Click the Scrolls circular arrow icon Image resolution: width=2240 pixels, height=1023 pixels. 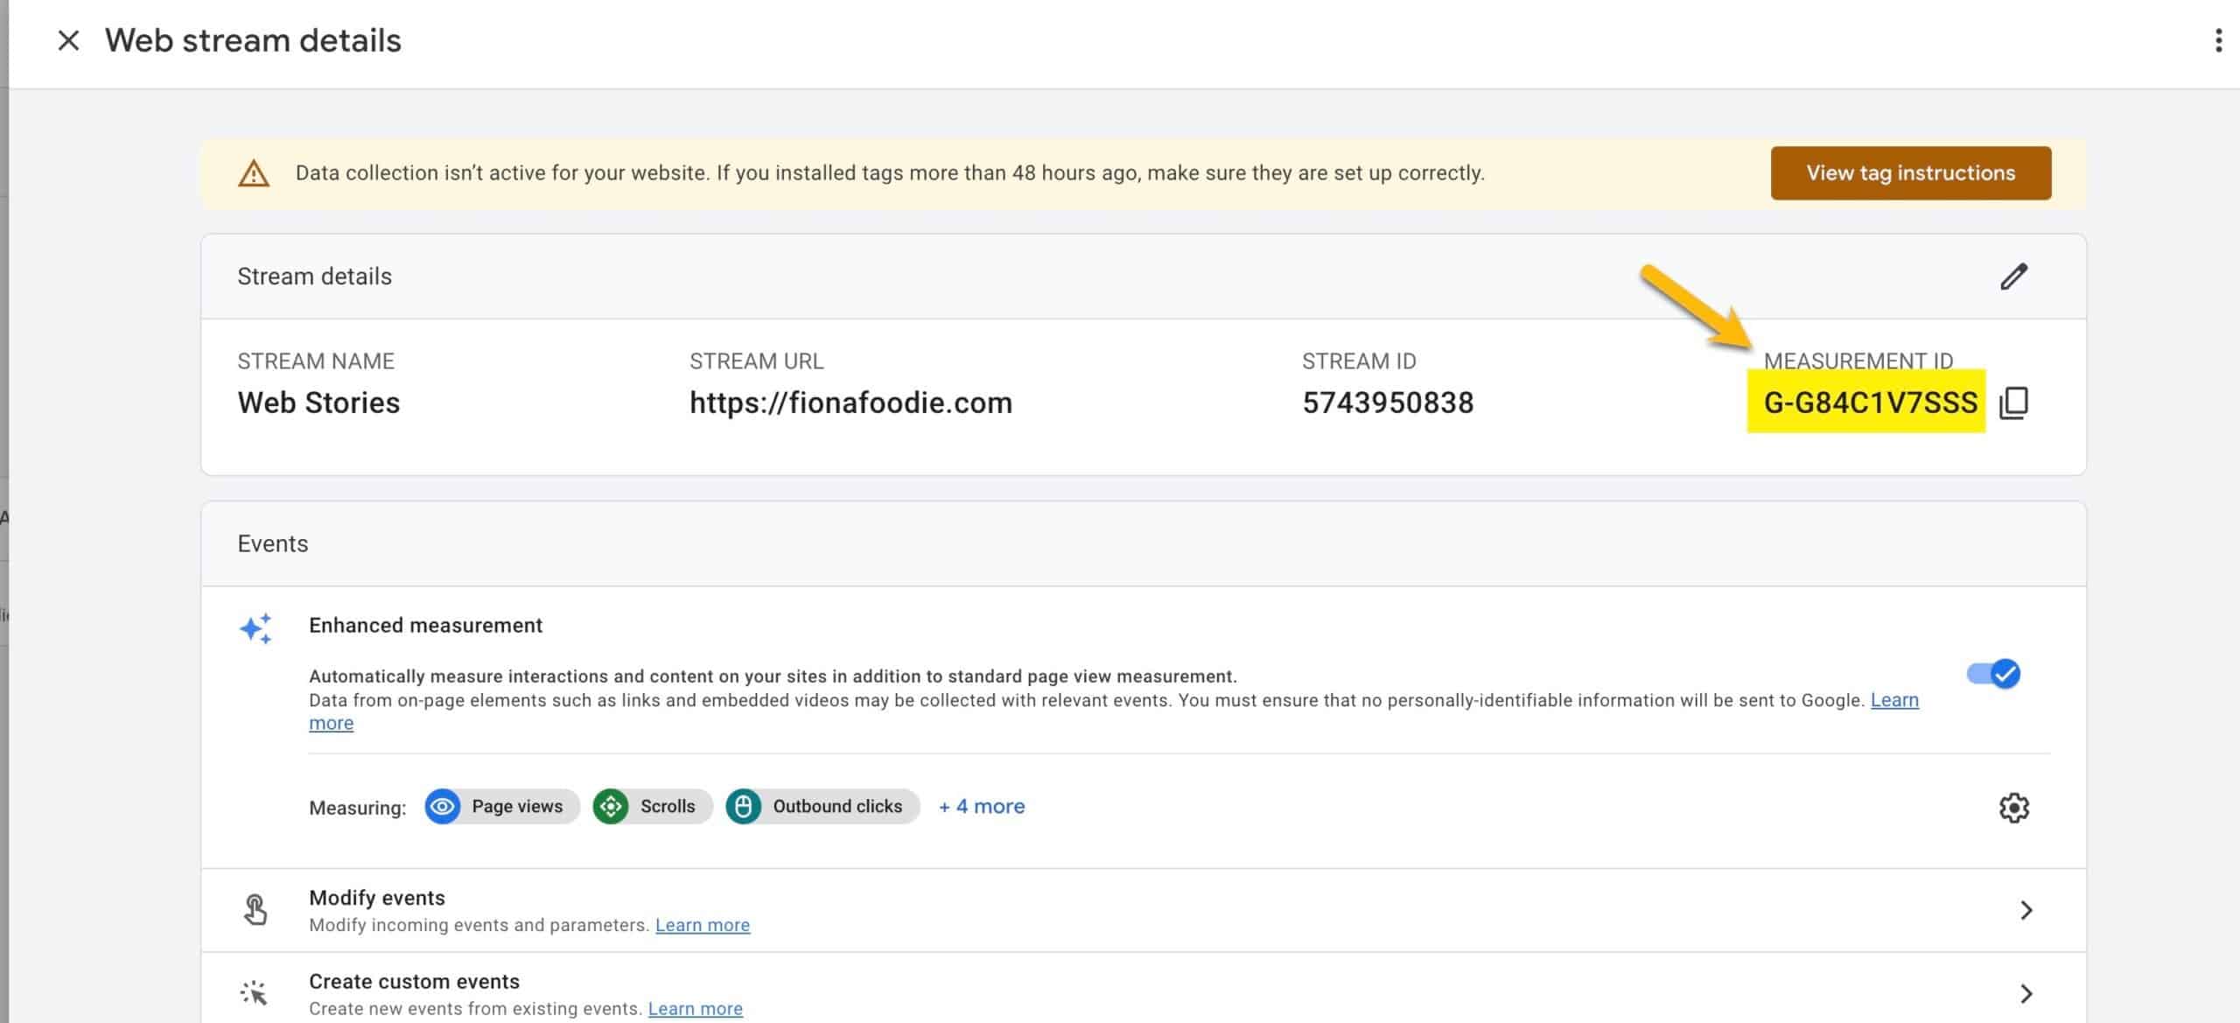(x=612, y=804)
